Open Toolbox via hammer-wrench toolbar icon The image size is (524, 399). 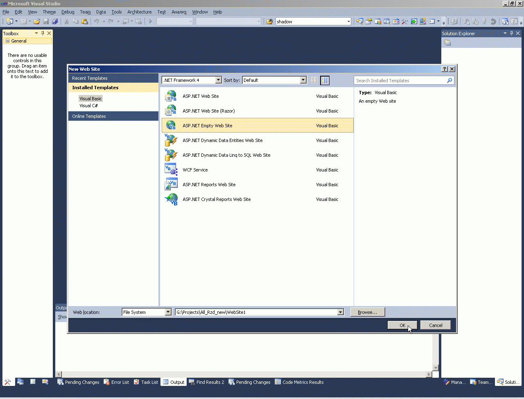pos(405,21)
